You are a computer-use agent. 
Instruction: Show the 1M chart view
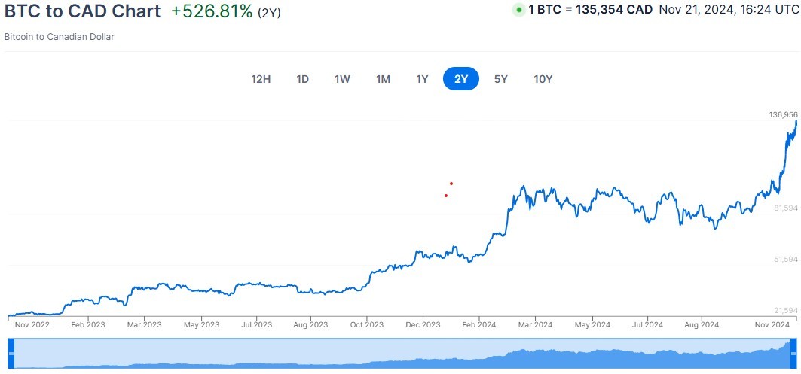383,79
